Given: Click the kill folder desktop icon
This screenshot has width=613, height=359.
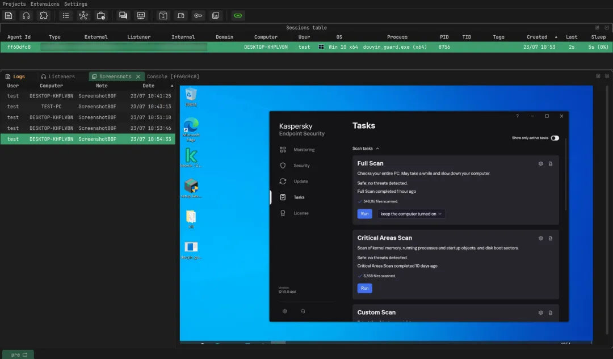Looking at the screenshot, I should click(x=191, y=219).
